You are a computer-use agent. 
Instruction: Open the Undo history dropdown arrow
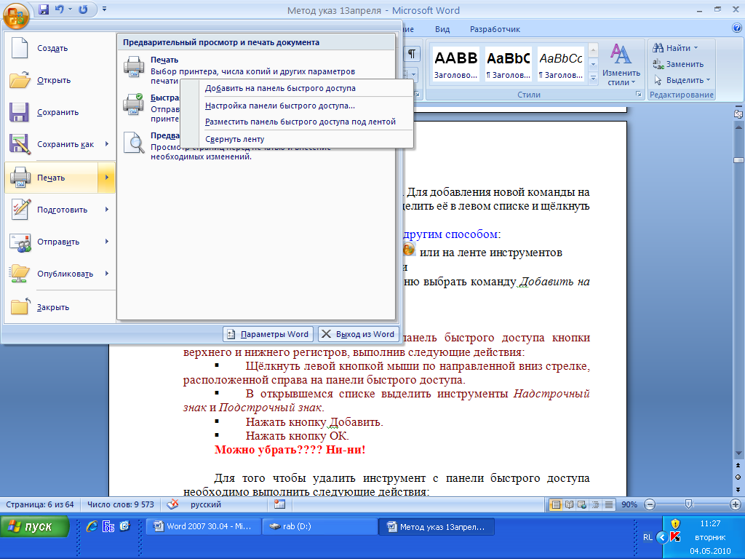(71, 9)
